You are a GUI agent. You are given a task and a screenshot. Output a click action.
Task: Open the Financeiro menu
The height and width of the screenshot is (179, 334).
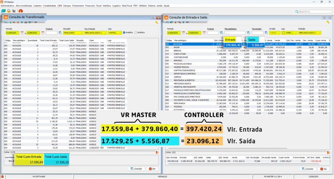point(90,6)
